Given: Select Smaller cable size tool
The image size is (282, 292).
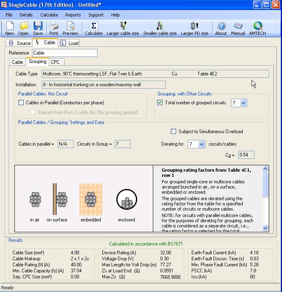Looking at the screenshot, I should (160, 28).
